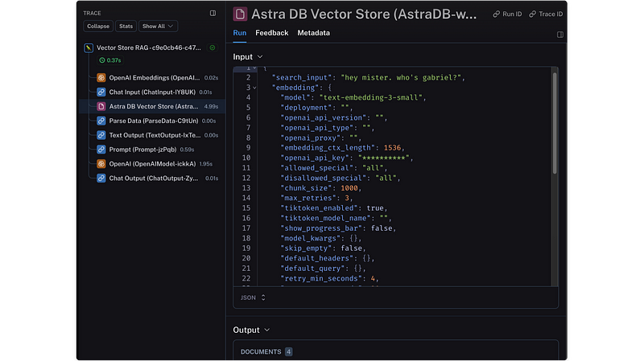Switch to the Metadata tab
Image resolution: width=644 pixels, height=361 pixels.
pyautogui.click(x=313, y=34)
